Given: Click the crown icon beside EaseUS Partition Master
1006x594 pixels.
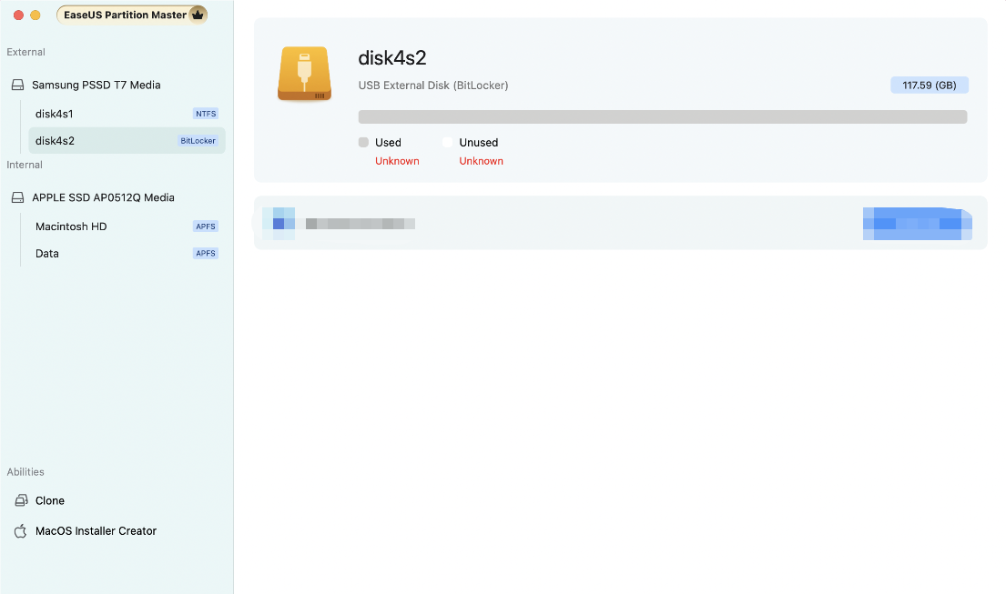Looking at the screenshot, I should pos(198,15).
